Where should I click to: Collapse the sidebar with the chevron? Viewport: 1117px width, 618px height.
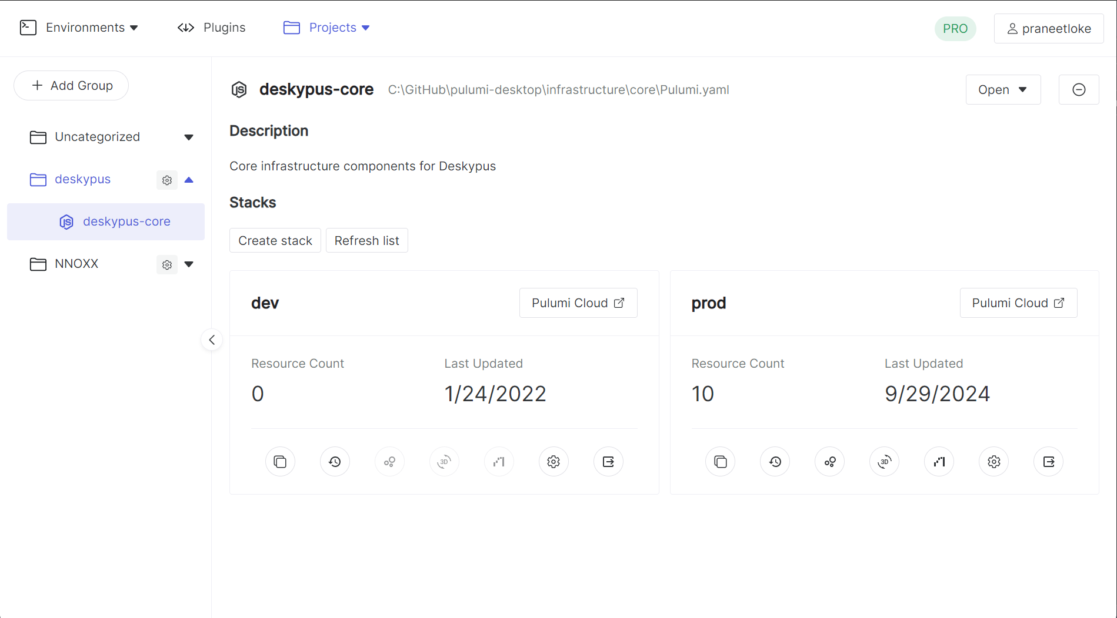pyautogui.click(x=212, y=340)
